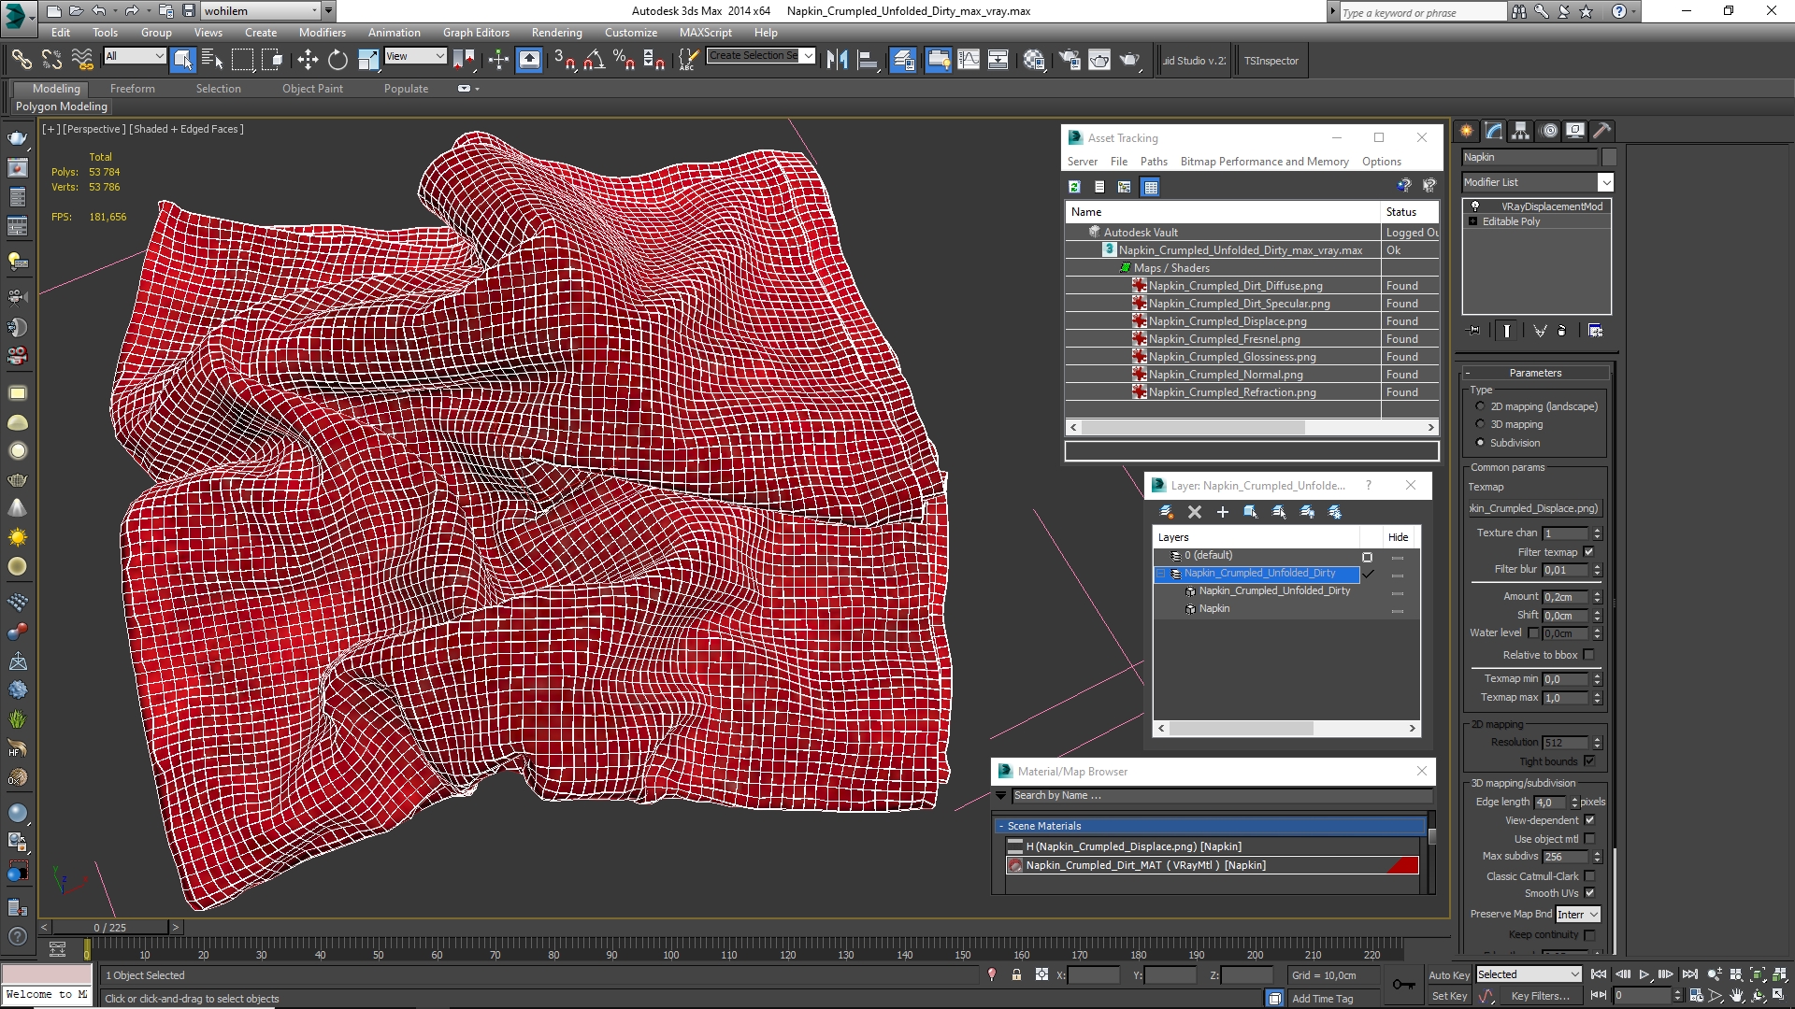Toggle VRayDisplacementMod lightbulb on or off
1795x1009 pixels.
[1475, 206]
